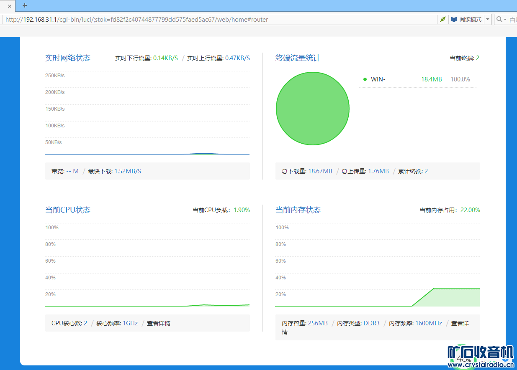
Task: Click the green traffic pie chart
Action: [312, 109]
